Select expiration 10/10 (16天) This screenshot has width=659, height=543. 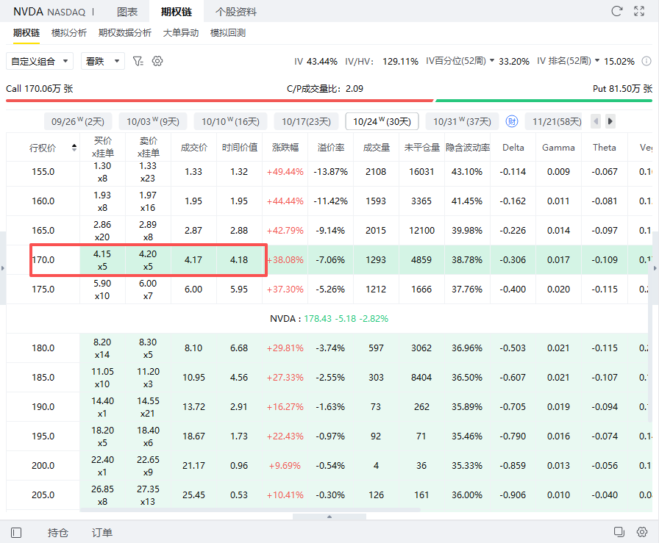(x=230, y=121)
